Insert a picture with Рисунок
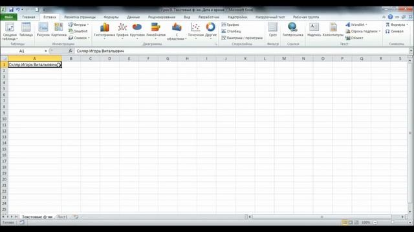The width and height of the screenshot is (414, 232). (43, 30)
